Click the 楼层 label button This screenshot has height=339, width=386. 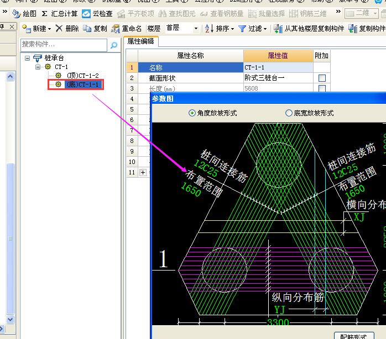154,29
